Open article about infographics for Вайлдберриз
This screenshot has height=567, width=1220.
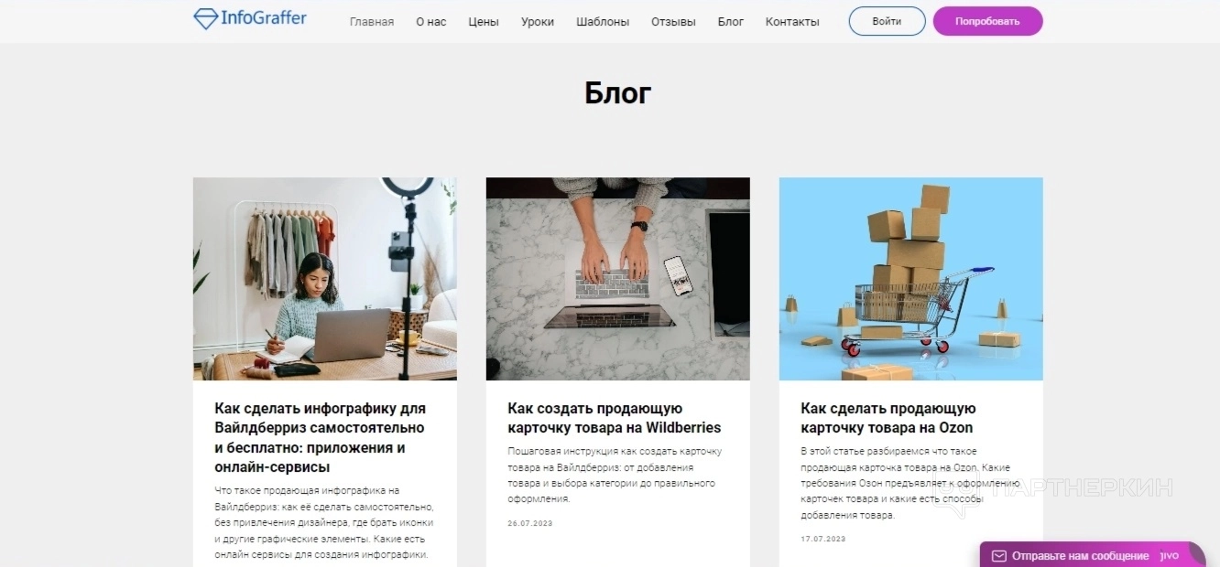pos(321,438)
